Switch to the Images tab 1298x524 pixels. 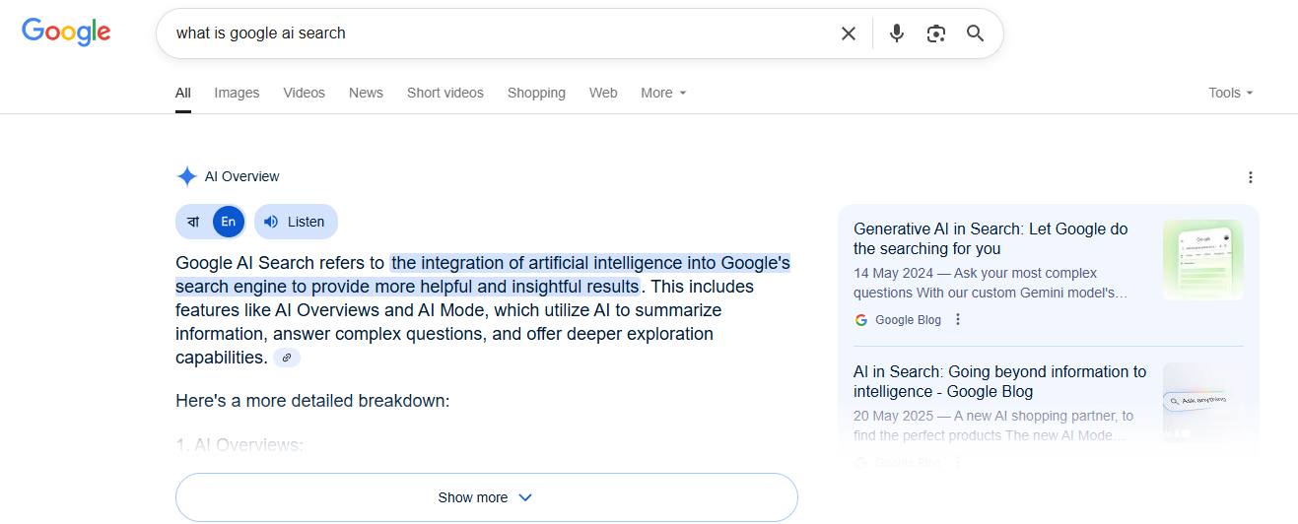[237, 93]
